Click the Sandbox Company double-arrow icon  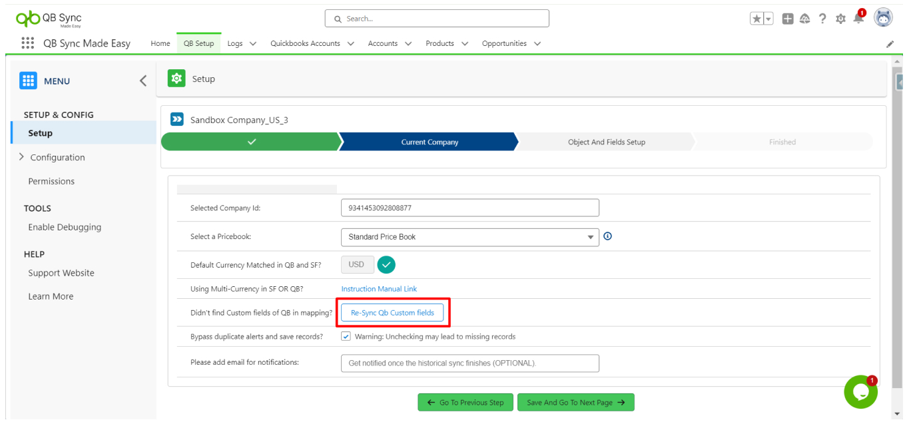(176, 120)
